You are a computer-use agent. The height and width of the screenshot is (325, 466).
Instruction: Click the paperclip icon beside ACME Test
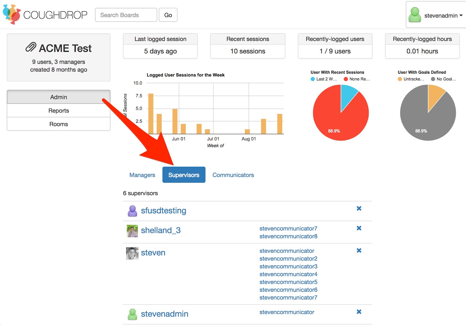coord(31,47)
